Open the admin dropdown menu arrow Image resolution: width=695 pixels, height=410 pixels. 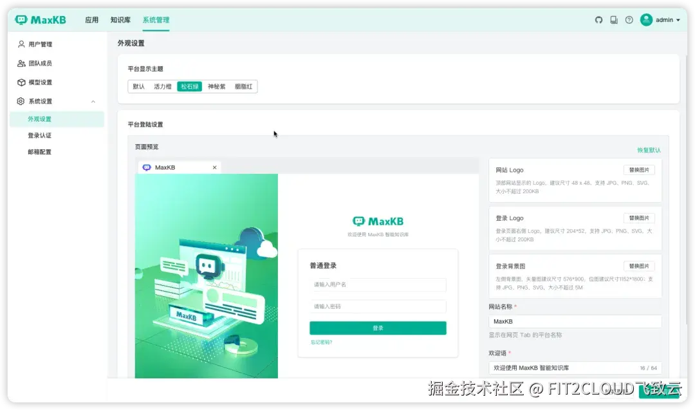point(678,21)
